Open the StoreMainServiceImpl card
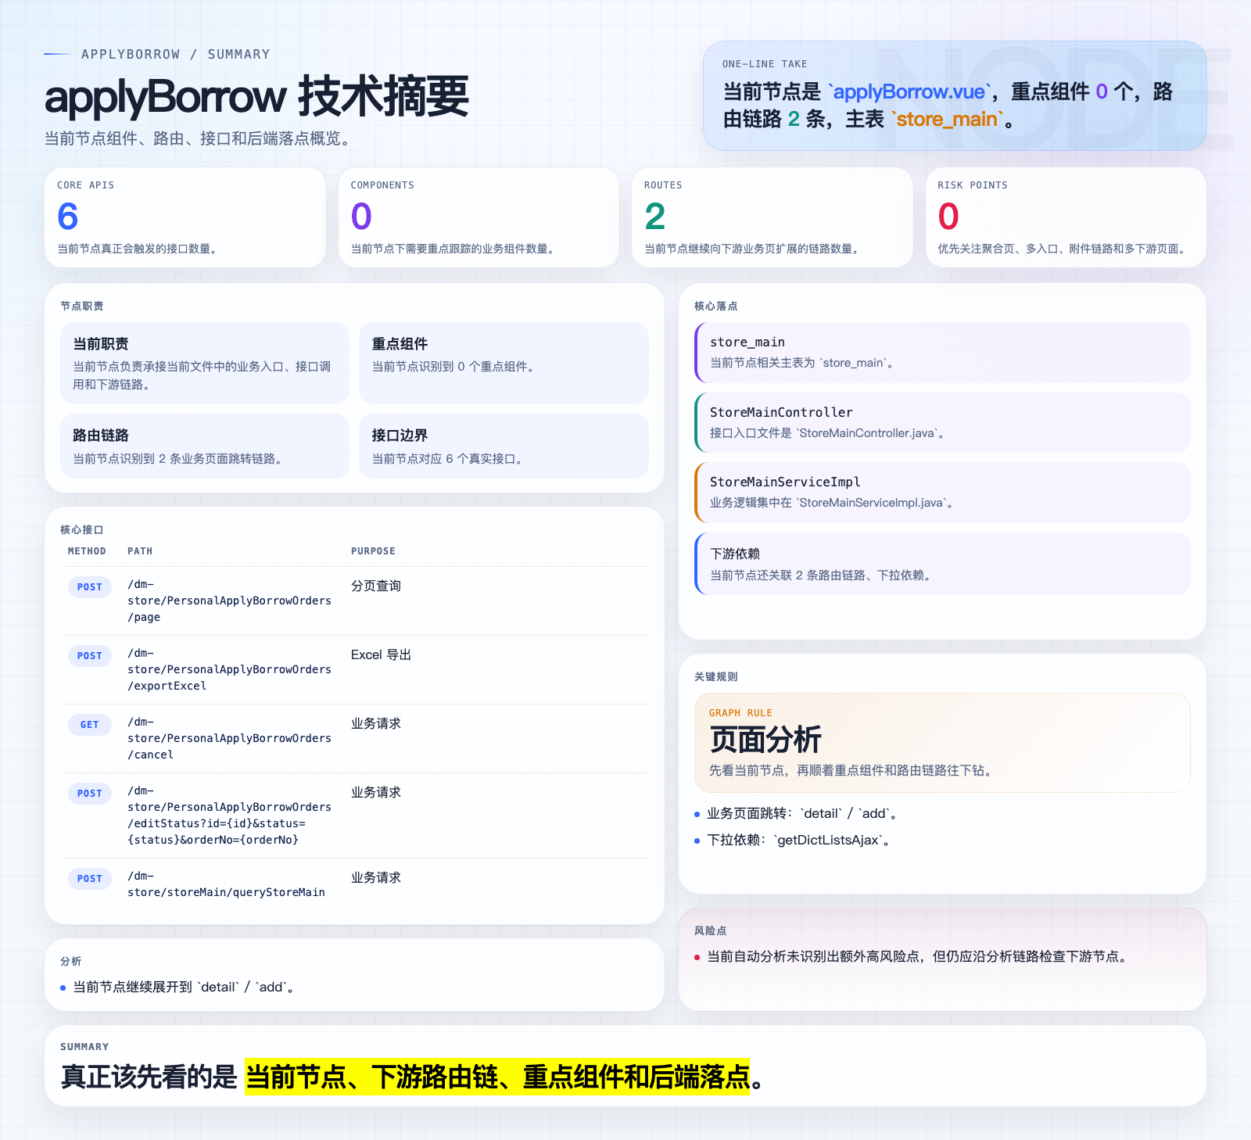The width and height of the screenshot is (1251, 1140). [942, 493]
